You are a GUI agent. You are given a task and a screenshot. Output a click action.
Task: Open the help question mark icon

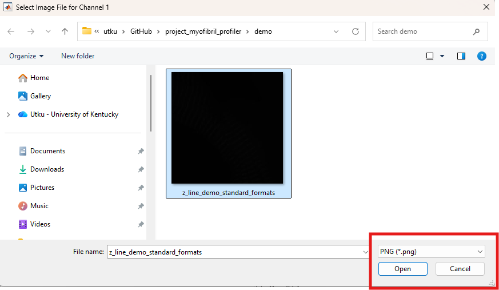(481, 56)
